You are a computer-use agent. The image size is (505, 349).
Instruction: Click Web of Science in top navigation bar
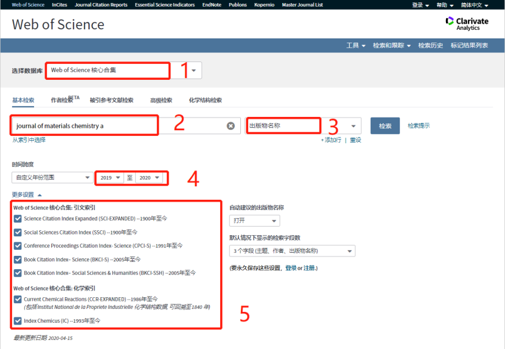coord(28,5)
